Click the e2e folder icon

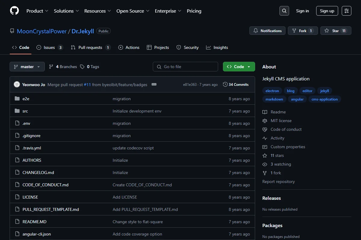[x=17, y=99]
